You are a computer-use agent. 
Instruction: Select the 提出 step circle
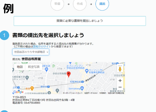(x=102, y=4)
